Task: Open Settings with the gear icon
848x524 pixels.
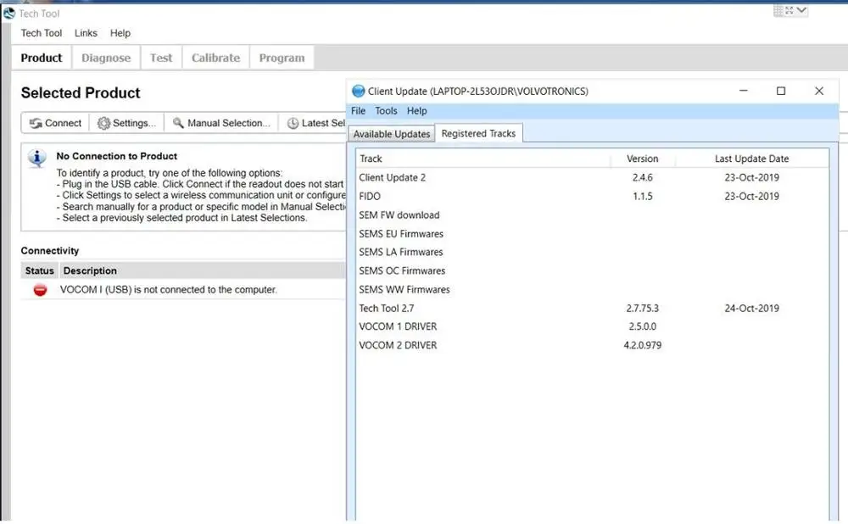Action: pos(126,123)
